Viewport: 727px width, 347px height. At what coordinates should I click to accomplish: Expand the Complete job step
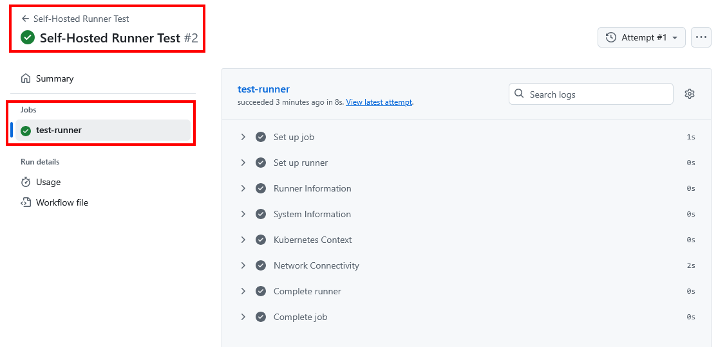click(x=243, y=317)
